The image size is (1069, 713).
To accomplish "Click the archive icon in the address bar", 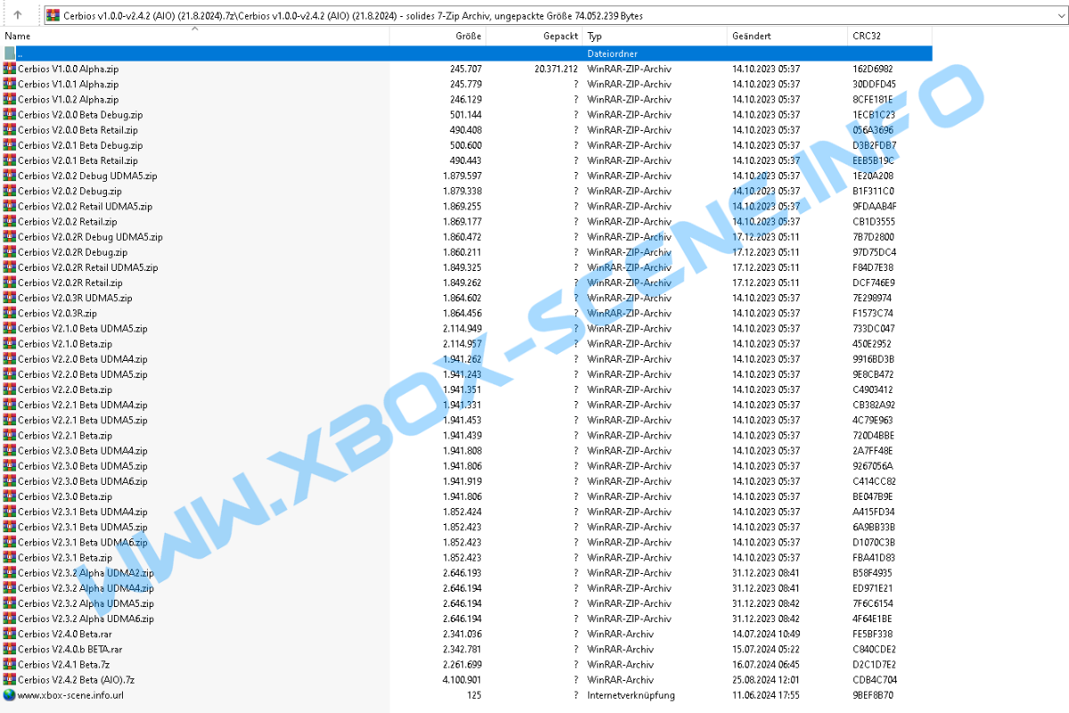I will [x=53, y=15].
